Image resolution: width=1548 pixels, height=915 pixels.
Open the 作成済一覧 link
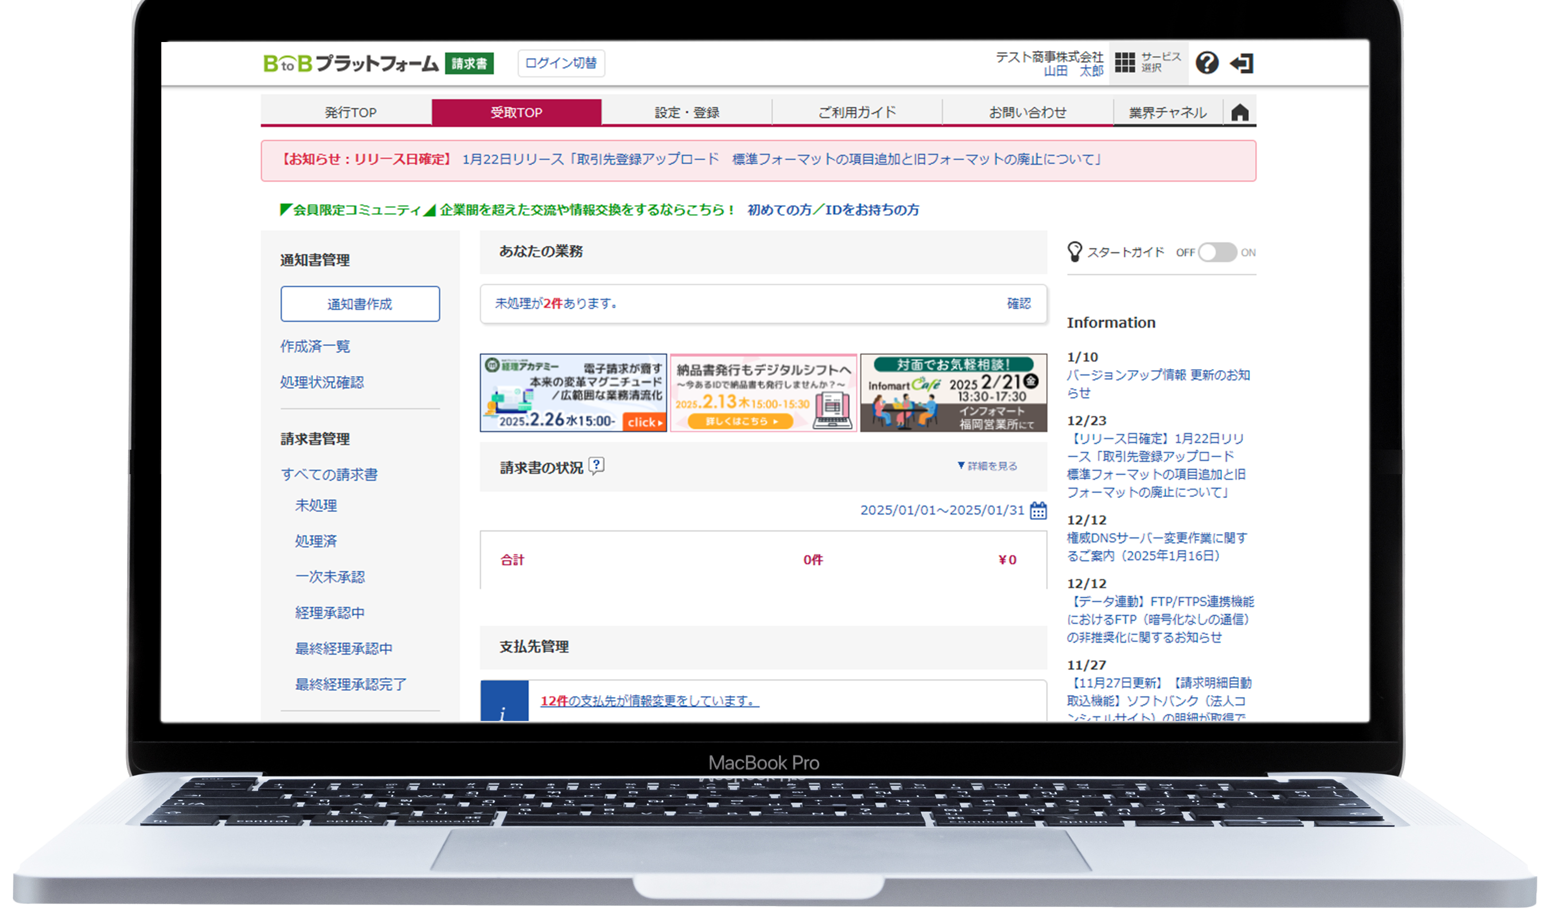[315, 347]
